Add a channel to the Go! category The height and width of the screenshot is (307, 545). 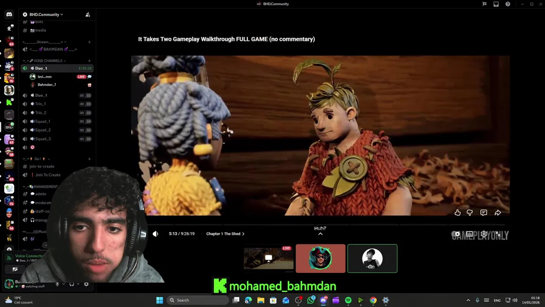pyautogui.click(x=89, y=159)
